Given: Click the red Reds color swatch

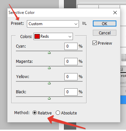Looking at the screenshot, I should (x=37, y=36).
